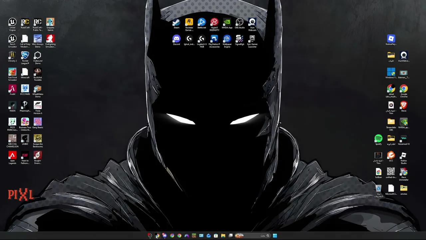Select the RoadCraft - Public Test shortcut

click(38, 25)
